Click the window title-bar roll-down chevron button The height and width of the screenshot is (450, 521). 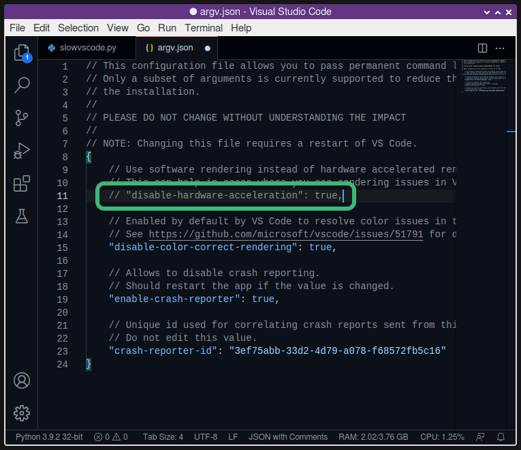pyautogui.click(x=487, y=12)
